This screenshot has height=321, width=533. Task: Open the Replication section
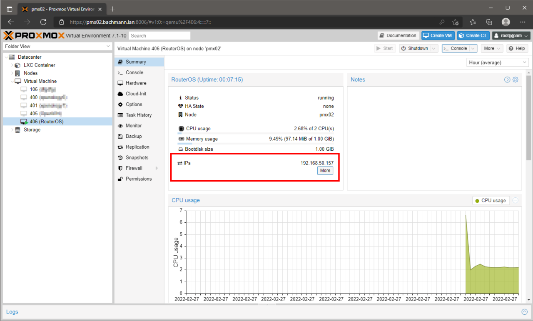pyautogui.click(x=139, y=147)
